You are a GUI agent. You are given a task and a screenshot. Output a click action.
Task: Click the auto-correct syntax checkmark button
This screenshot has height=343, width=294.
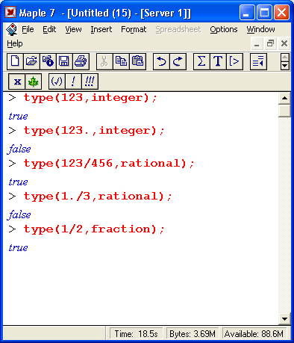pyautogui.click(x=57, y=81)
